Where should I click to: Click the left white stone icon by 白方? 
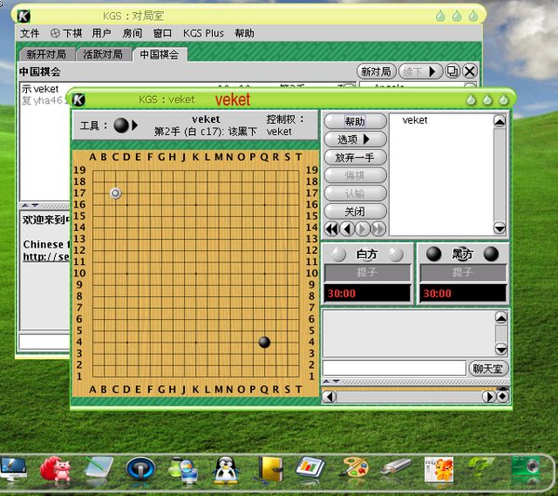tap(339, 254)
